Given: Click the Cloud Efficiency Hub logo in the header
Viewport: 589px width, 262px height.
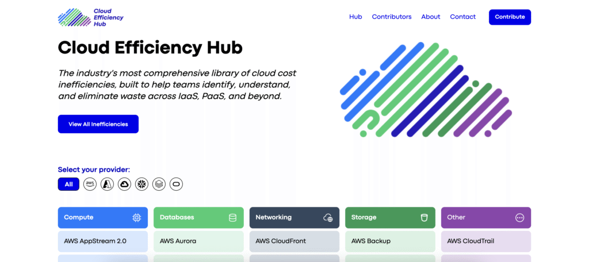Looking at the screenshot, I should (x=90, y=17).
